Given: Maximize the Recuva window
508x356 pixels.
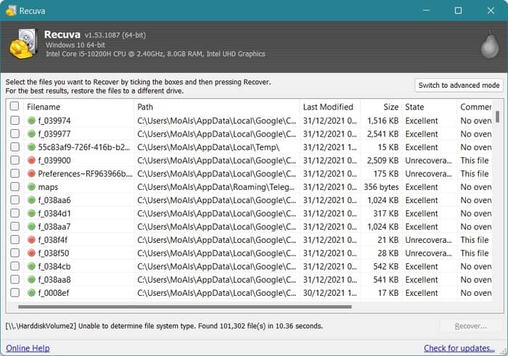Looking at the screenshot, I should coord(458,10).
